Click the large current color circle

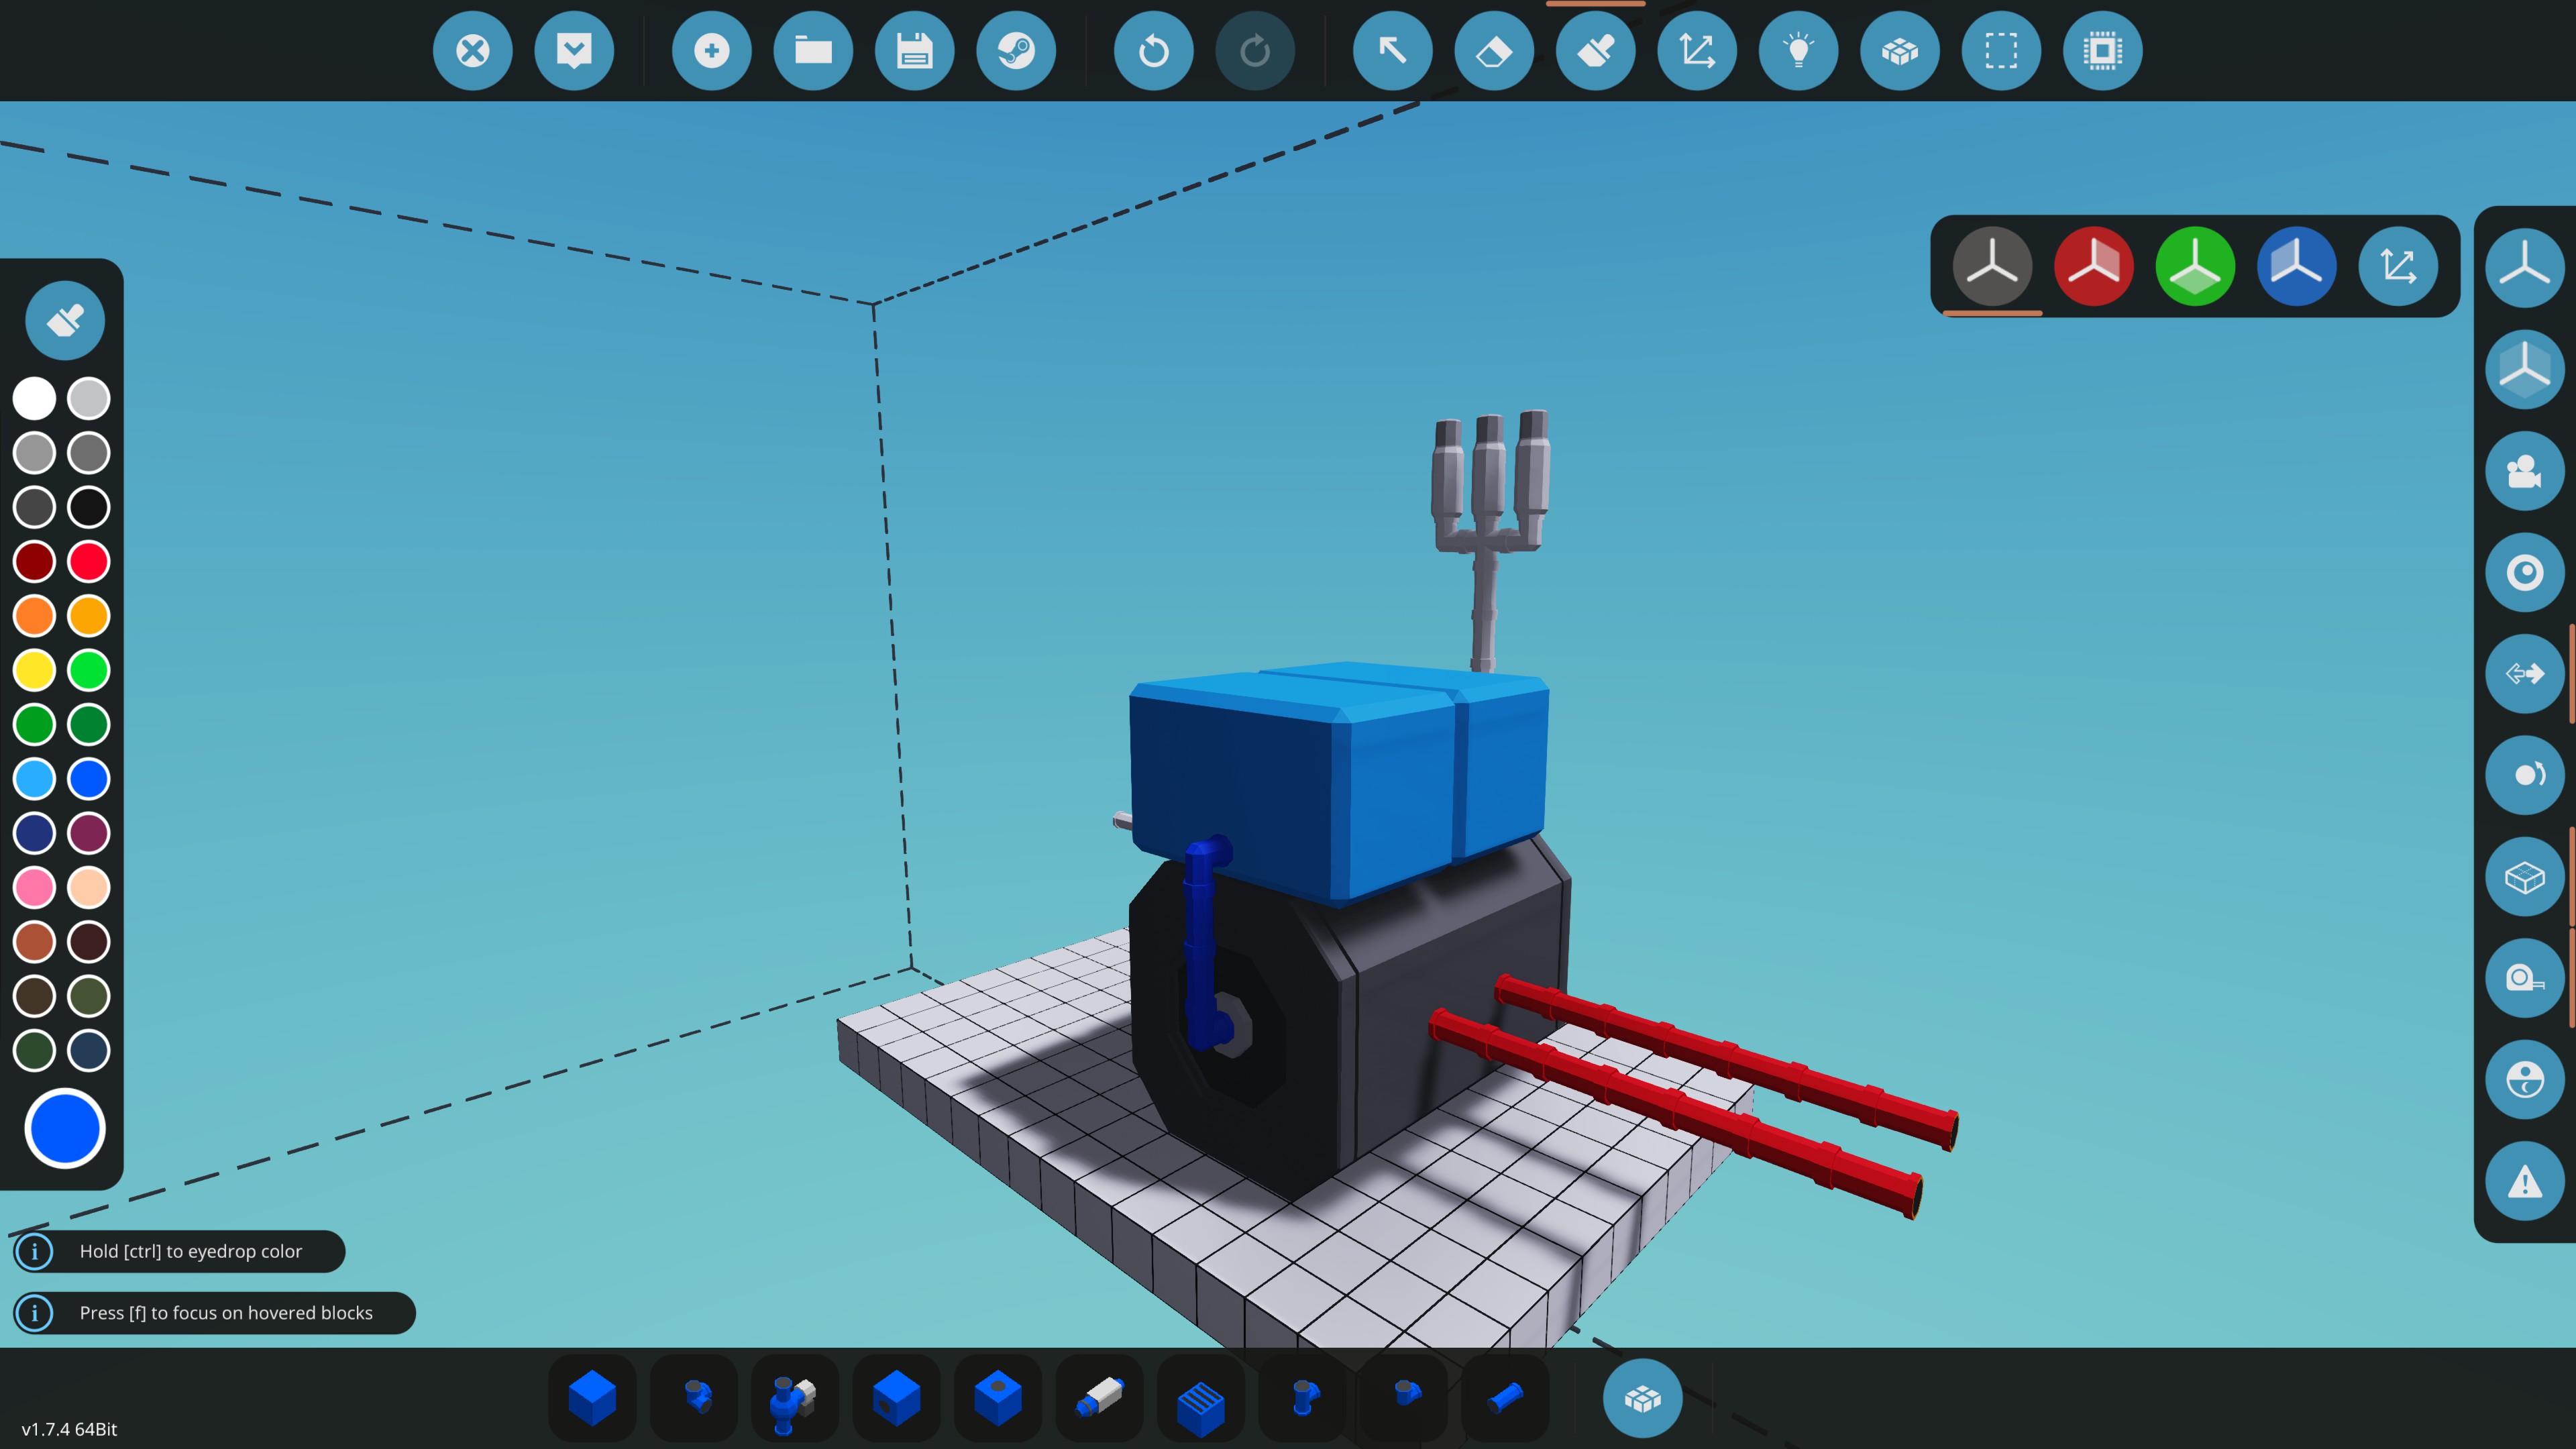coord(65,1128)
